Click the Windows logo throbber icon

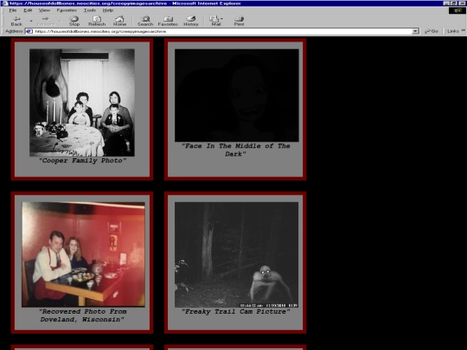pyautogui.click(x=457, y=10)
